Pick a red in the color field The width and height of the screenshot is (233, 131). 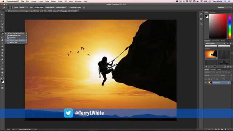218,26
